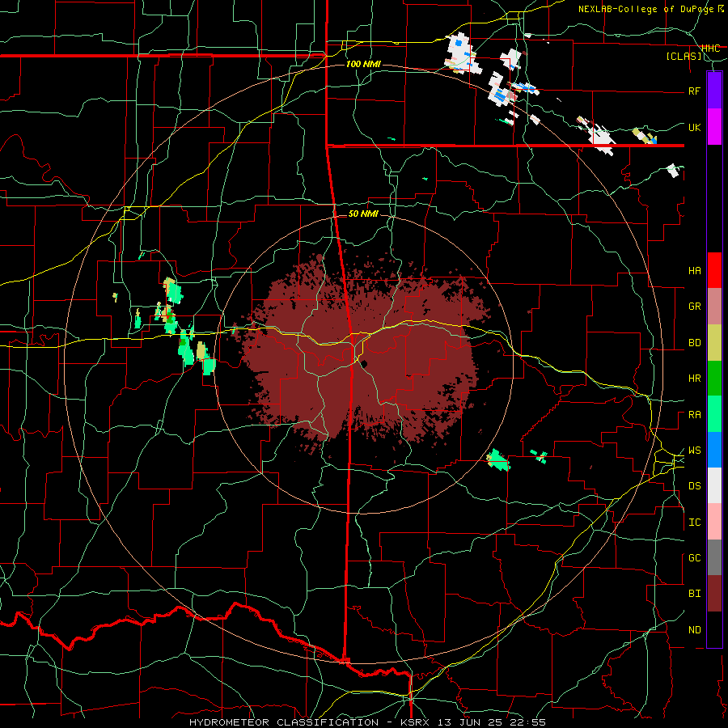
Task: Click the WS legend label
Action: [694, 451]
